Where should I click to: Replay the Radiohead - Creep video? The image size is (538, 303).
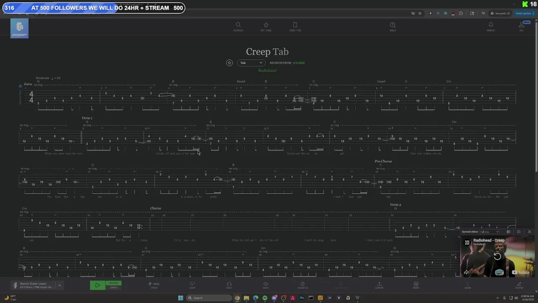[497, 256]
